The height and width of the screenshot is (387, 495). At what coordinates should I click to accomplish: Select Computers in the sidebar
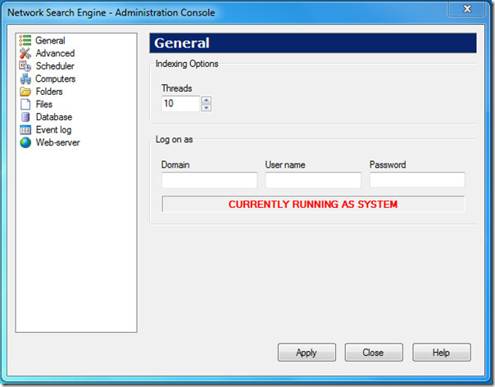[55, 79]
